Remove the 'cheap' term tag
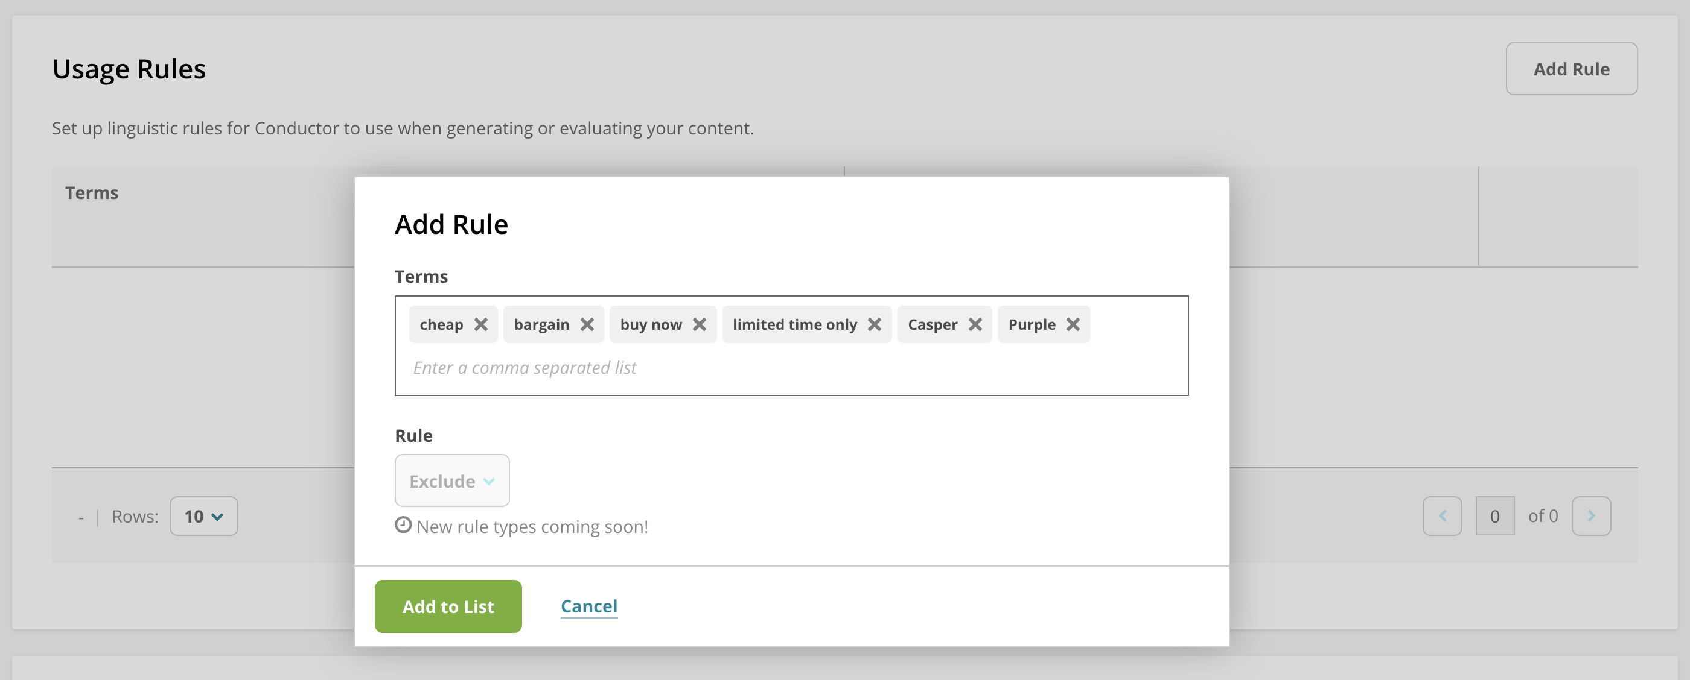The width and height of the screenshot is (1690, 680). pos(481,324)
